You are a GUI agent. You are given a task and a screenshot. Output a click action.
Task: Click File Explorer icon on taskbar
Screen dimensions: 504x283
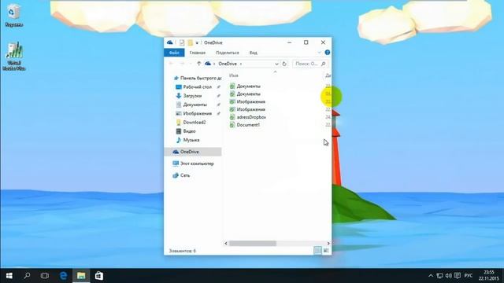[x=81, y=276]
